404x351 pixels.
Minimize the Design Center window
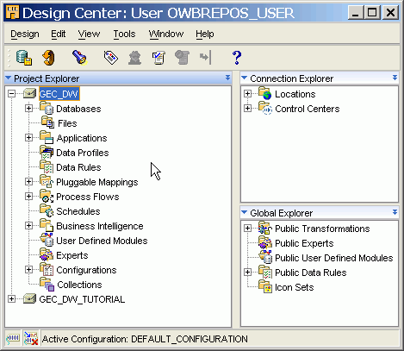tap(356, 13)
